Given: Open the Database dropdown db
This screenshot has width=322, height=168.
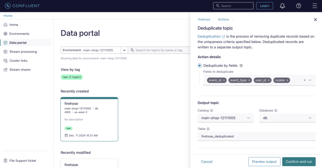Looking at the screenshot, I should 287,118.
